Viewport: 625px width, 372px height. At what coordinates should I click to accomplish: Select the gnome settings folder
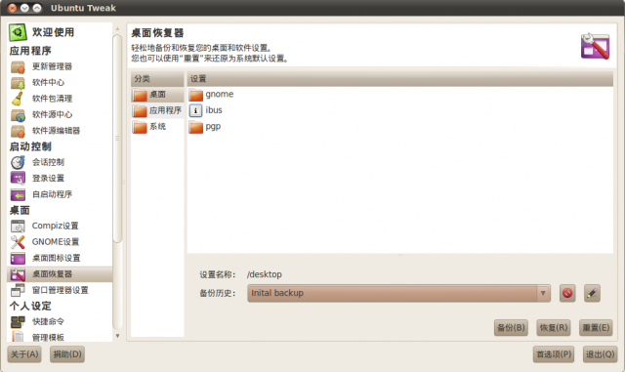tap(399, 95)
